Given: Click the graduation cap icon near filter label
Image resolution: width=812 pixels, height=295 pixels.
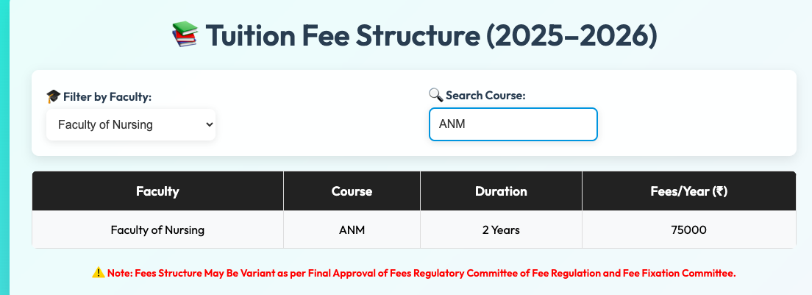Looking at the screenshot, I should click(x=54, y=97).
